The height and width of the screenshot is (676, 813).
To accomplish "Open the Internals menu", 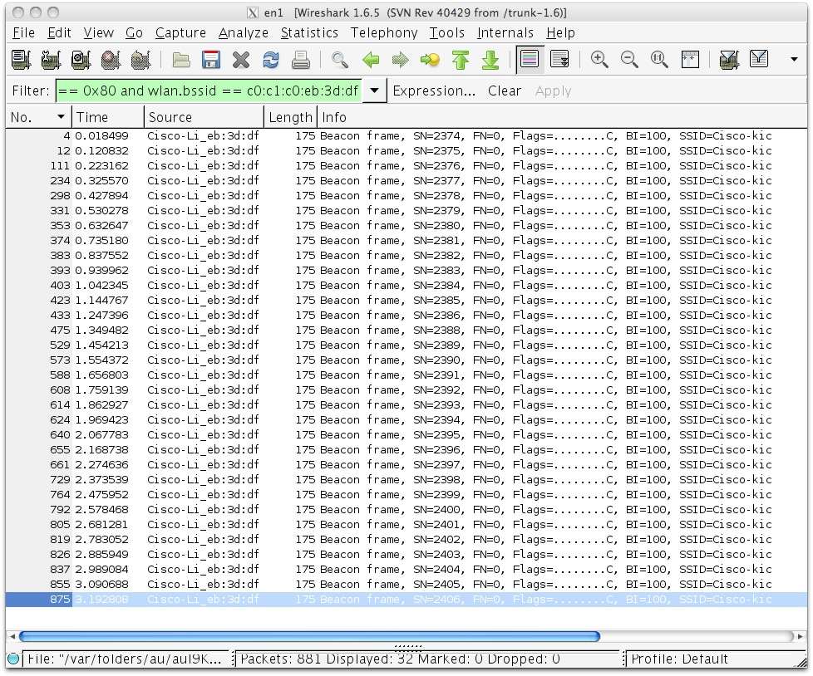I will pos(505,32).
